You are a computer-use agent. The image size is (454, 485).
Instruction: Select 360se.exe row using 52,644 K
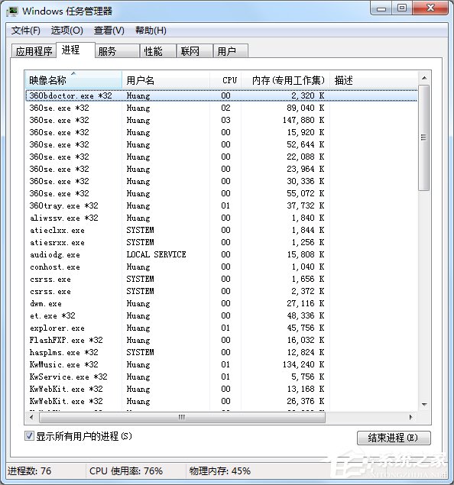222,144
